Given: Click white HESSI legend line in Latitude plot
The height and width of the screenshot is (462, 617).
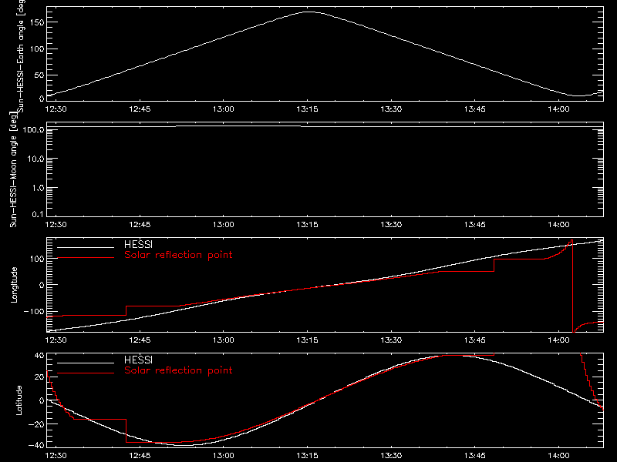Looking at the screenshot, I should 86,363.
